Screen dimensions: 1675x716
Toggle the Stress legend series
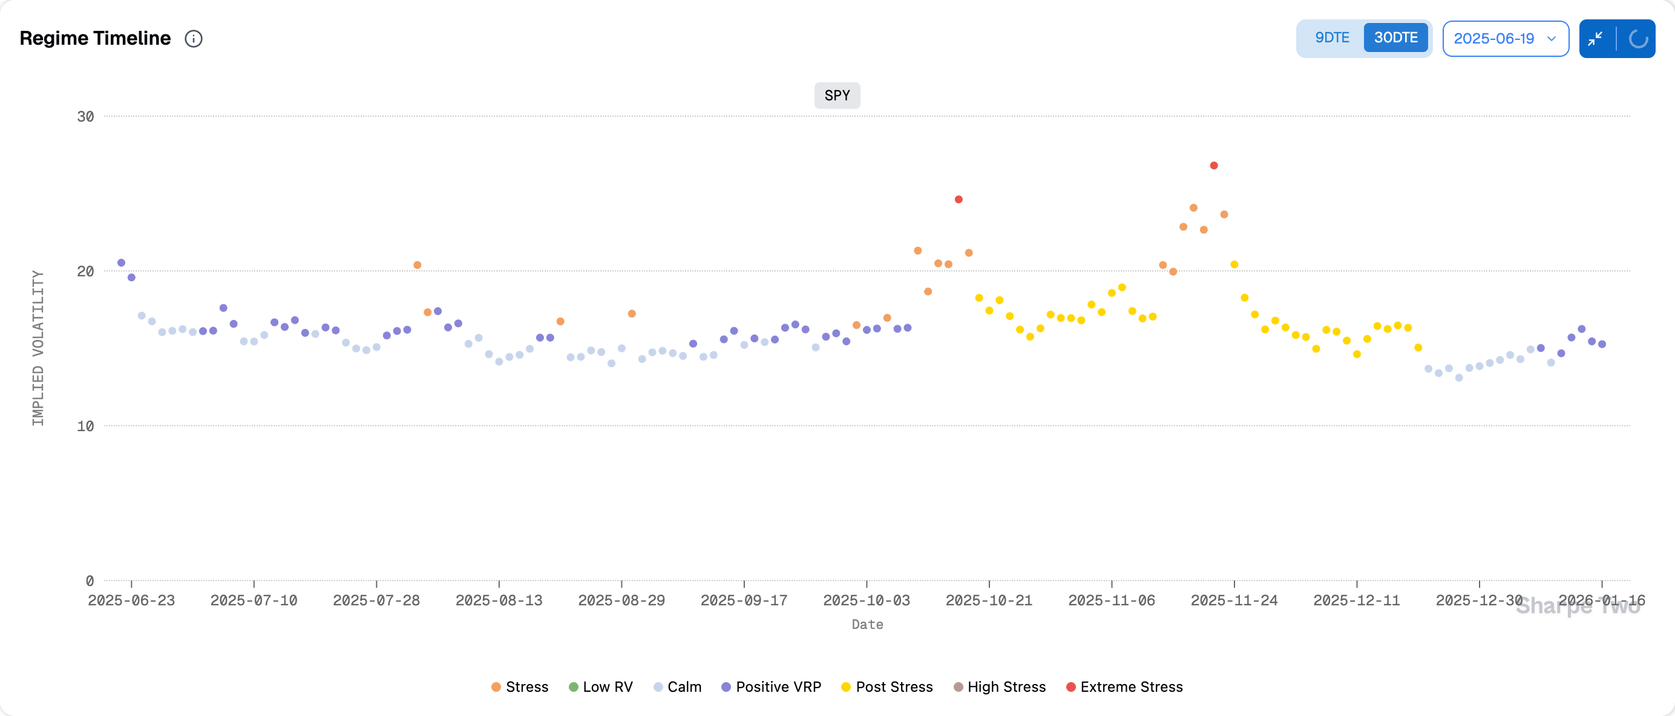coord(520,687)
